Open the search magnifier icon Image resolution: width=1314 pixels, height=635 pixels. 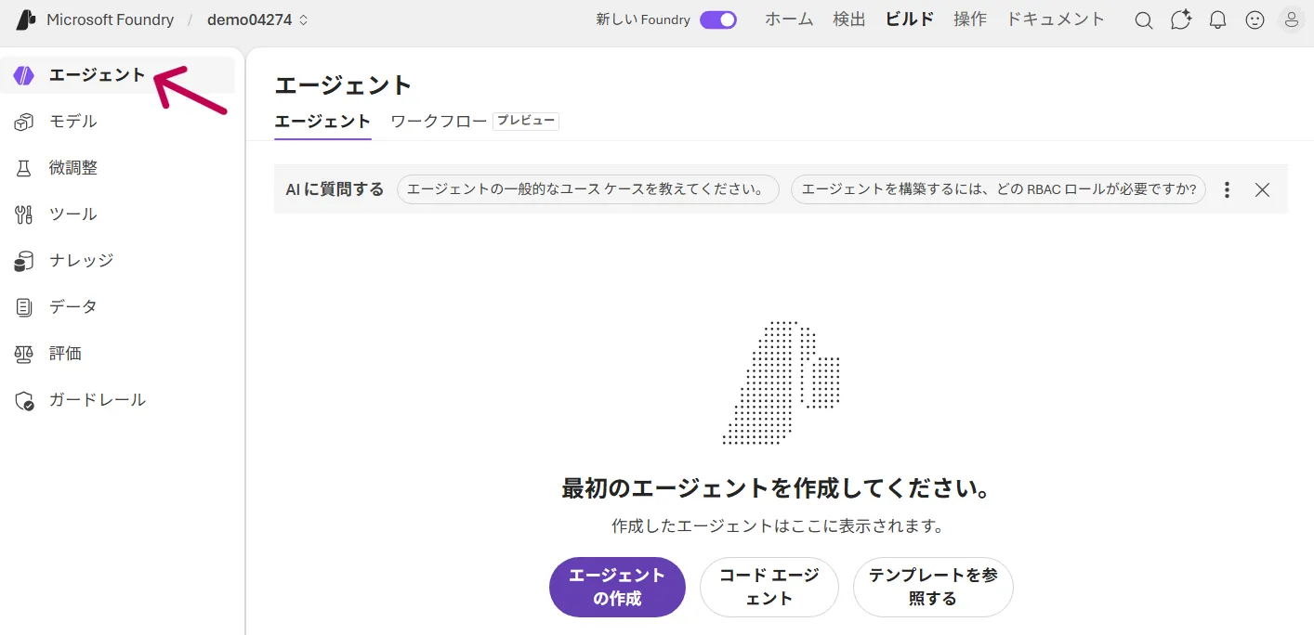click(x=1144, y=19)
